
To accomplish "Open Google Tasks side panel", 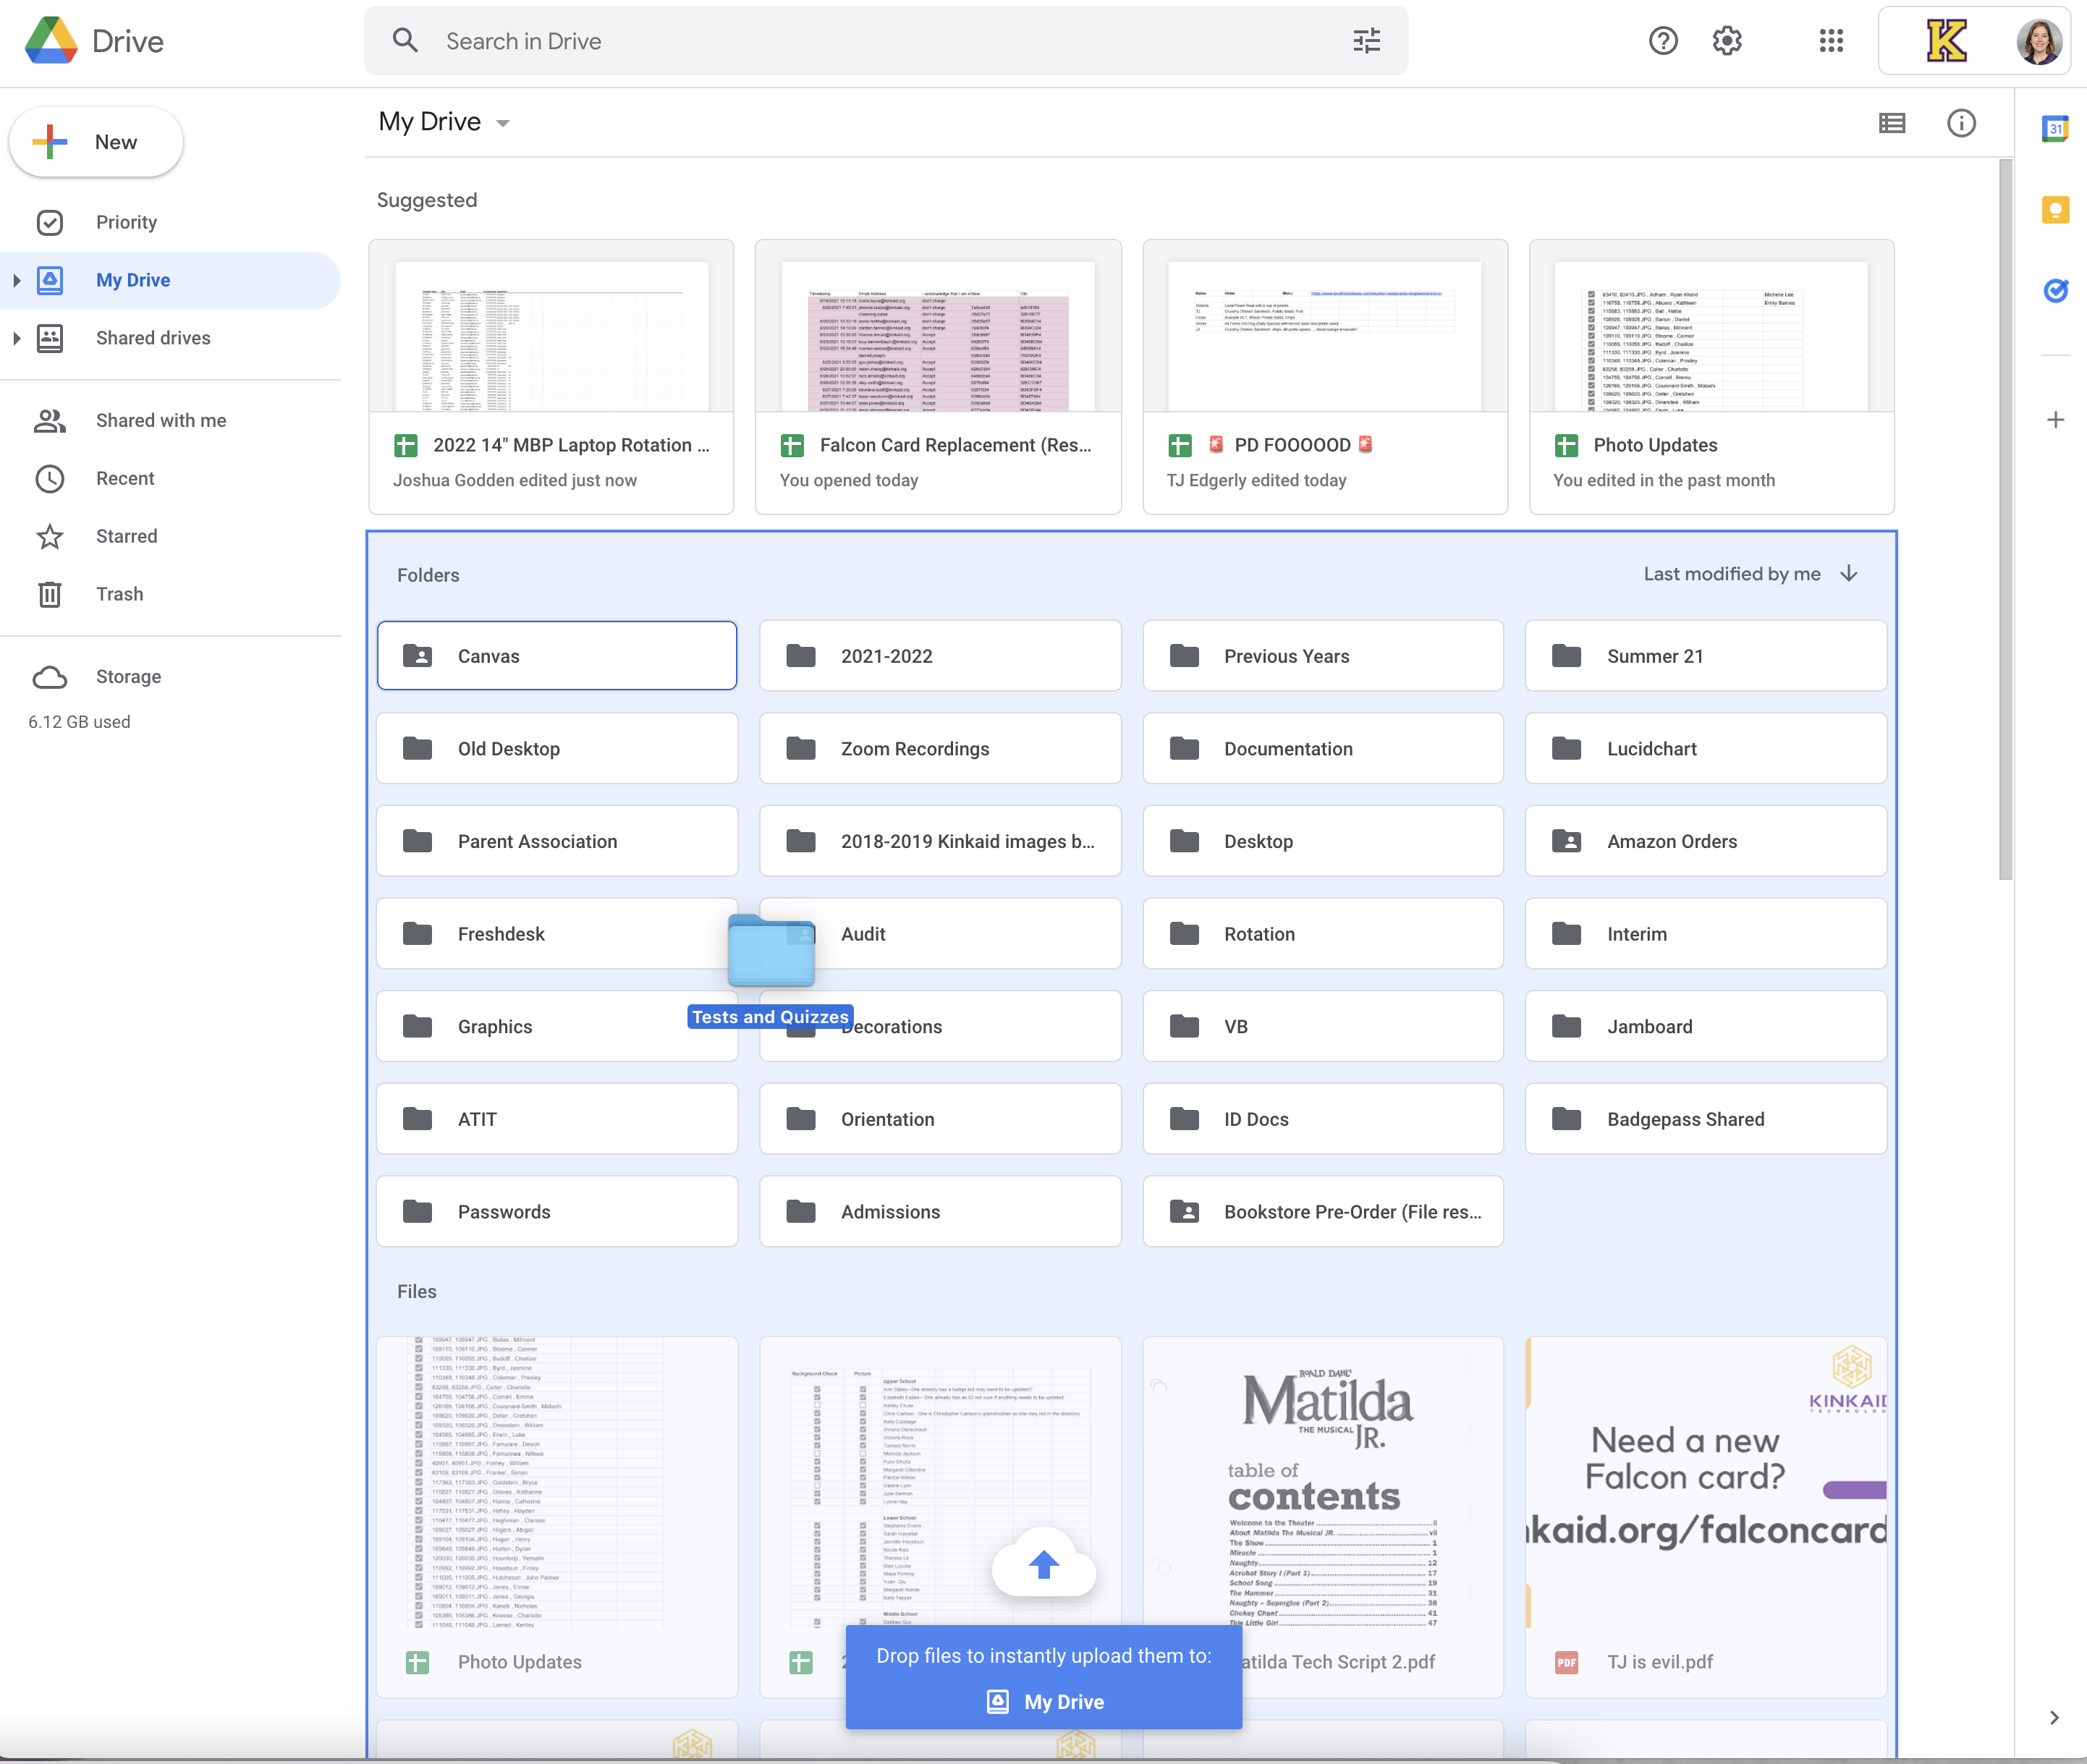I will 2055,291.
